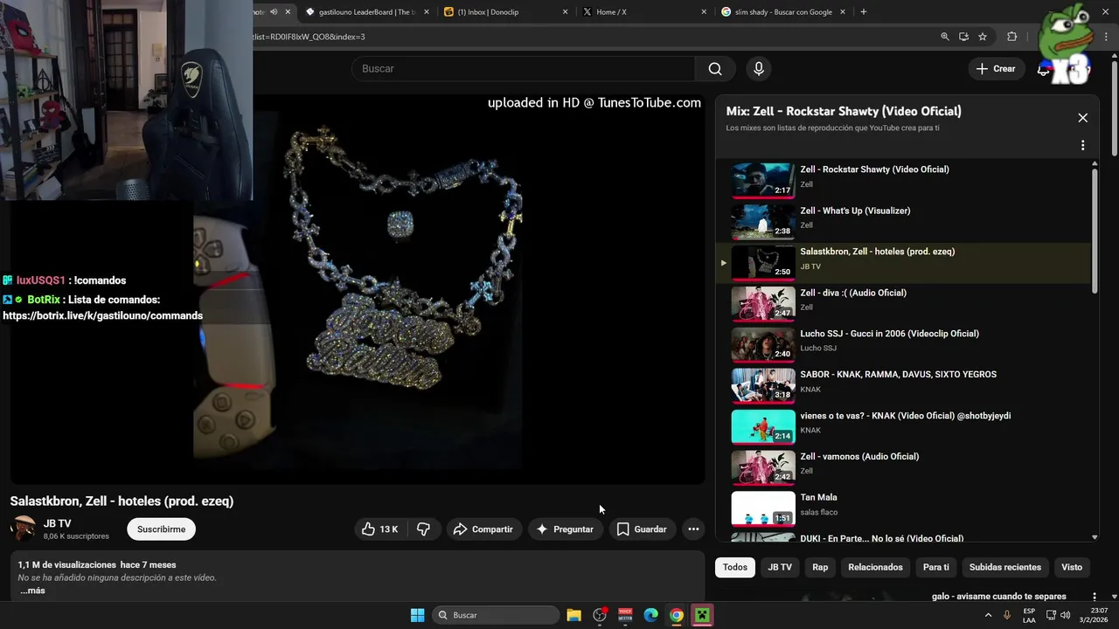The image size is (1119, 629).
Task: Play Zell - What's Up (Visualizer)
Action: pyautogui.click(x=905, y=220)
